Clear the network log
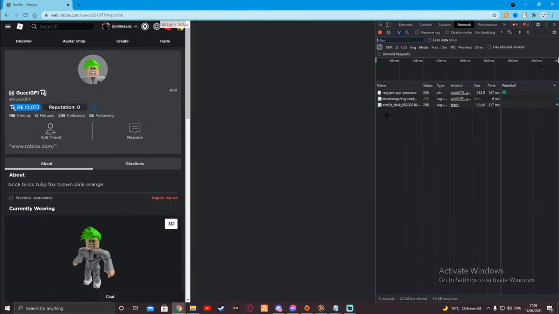This screenshot has width=559, height=314. 388,32
